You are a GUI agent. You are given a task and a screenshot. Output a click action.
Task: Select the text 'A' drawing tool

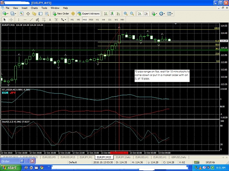point(50,20)
